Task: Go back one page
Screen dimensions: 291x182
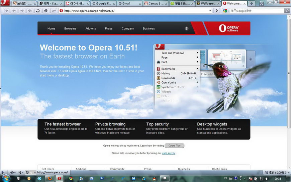Action: pyautogui.click(x=14, y=11)
